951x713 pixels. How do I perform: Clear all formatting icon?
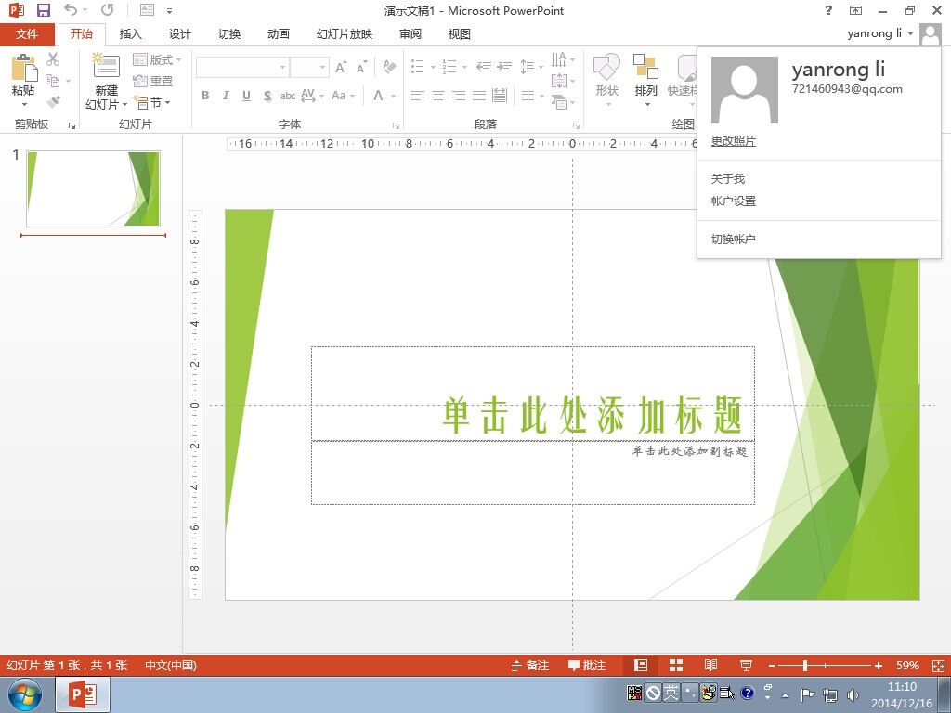389,67
